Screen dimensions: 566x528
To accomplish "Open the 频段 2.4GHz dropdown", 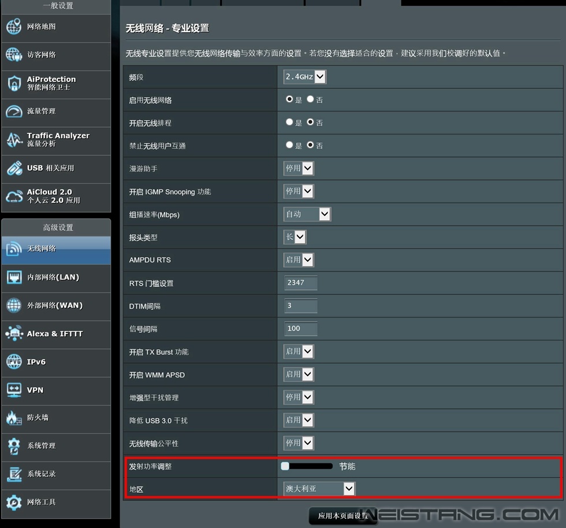I will (x=304, y=76).
